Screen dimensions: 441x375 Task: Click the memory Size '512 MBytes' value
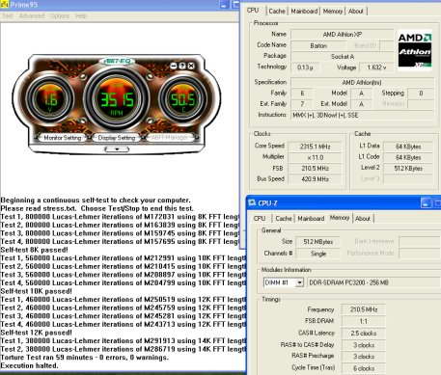click(x=317, y=242)
